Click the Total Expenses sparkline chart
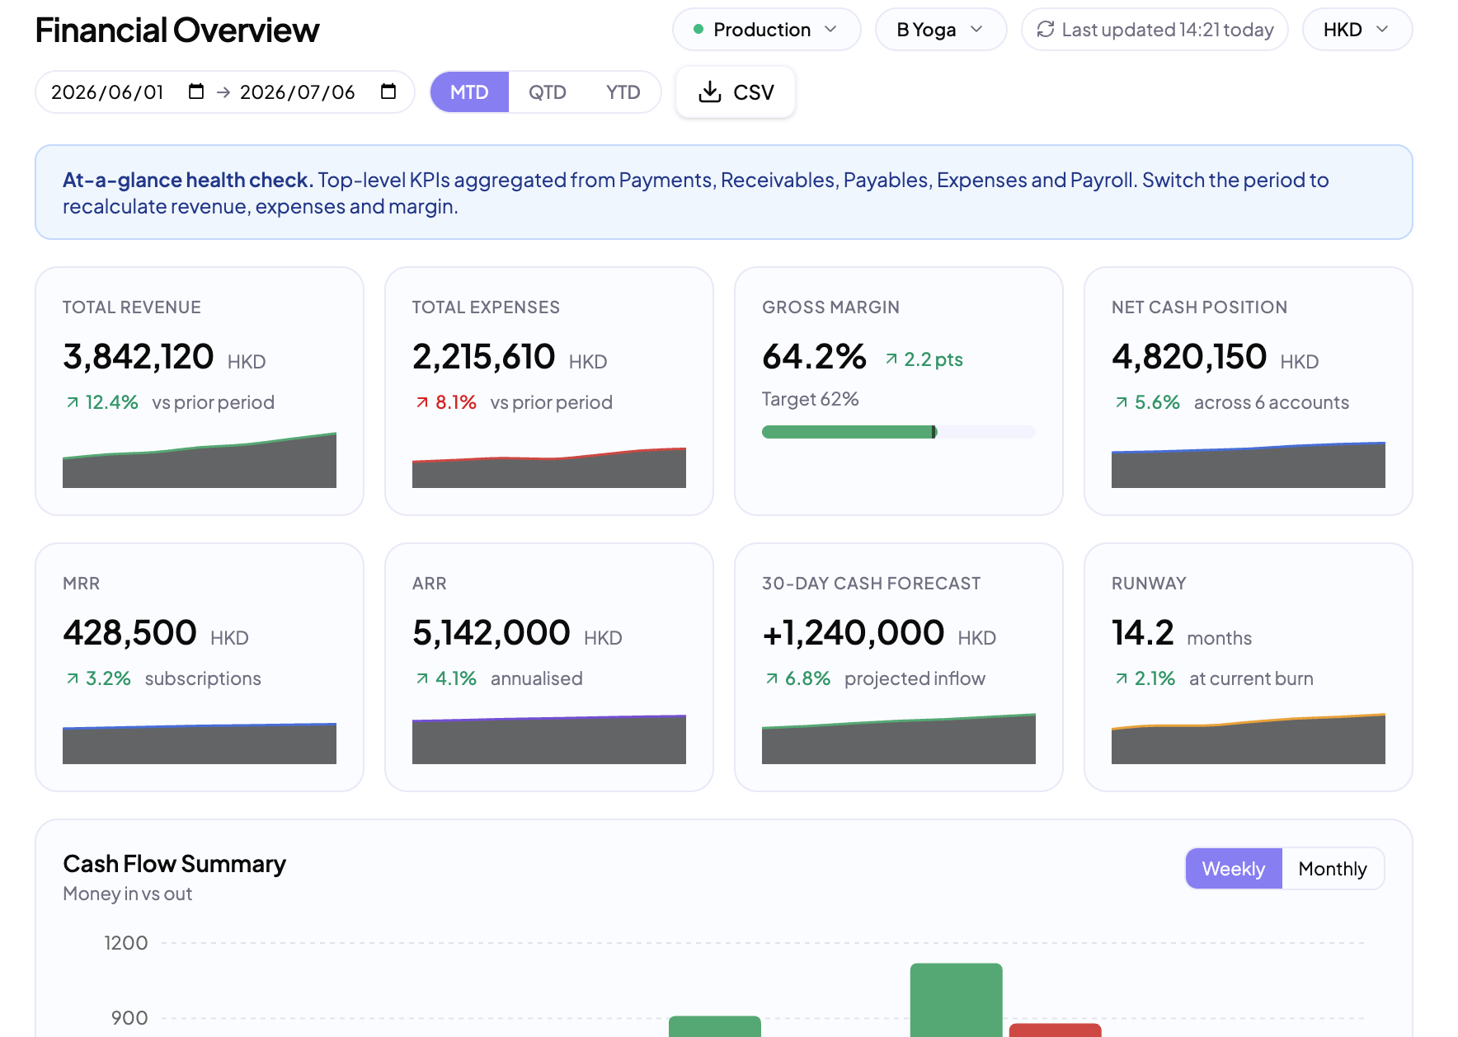1458x1037 pixels. pos(549,467)
